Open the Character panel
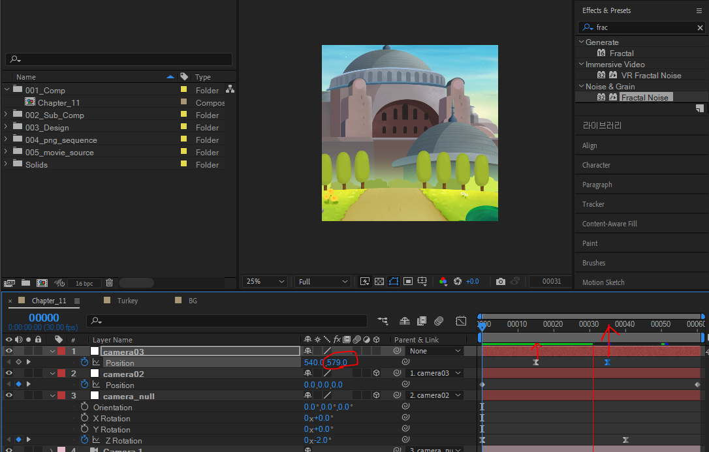 [x=596, y=165]
